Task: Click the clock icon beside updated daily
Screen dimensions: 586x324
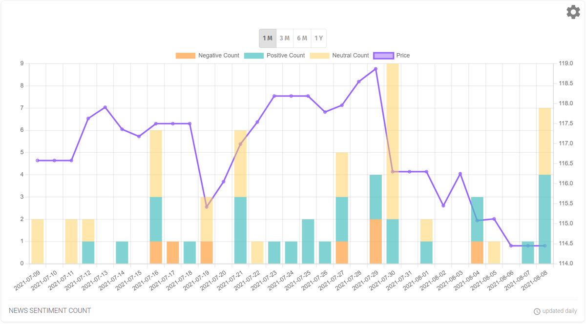Action: (537, 311)
